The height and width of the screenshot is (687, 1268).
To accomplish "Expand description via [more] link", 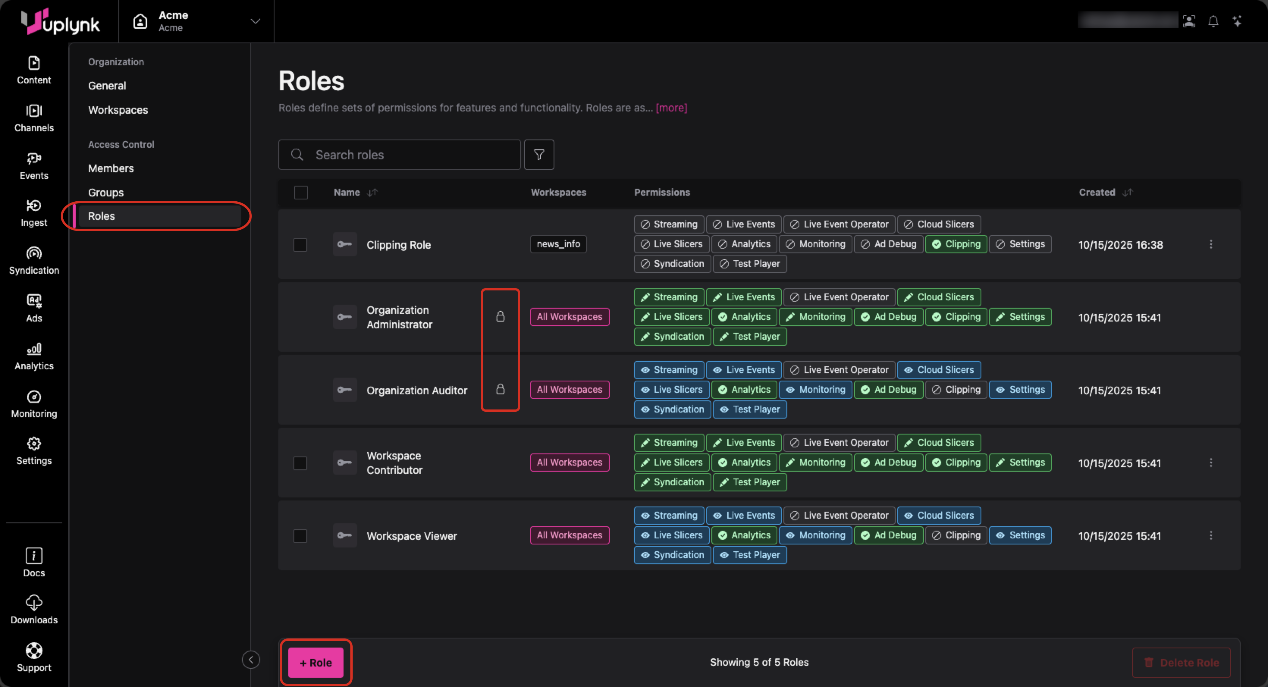I will pos(671,108).
